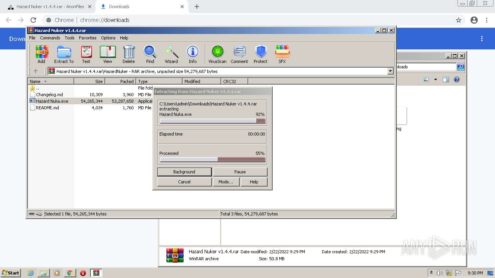This screenshot has height=278, width=495.
Task: Click the Mode... button
Action: [x=226, y=182]
